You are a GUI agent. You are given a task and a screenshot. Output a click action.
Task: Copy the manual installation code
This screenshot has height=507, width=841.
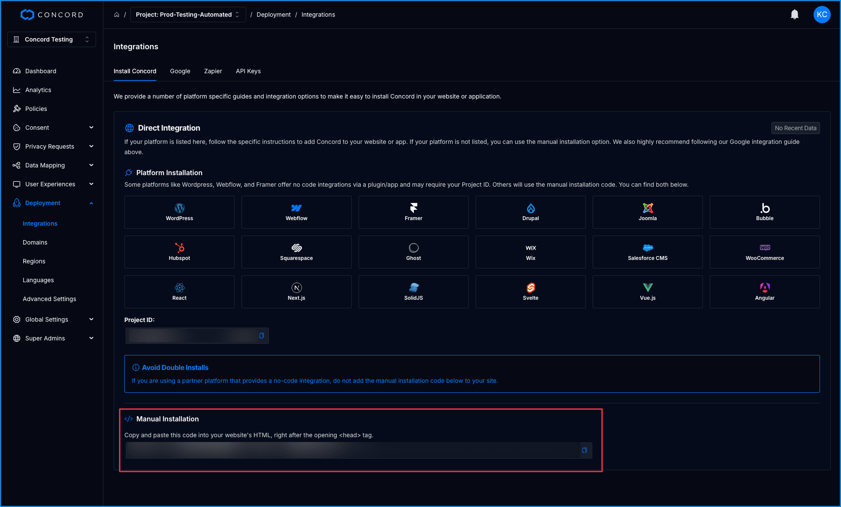tap(584, 450)
